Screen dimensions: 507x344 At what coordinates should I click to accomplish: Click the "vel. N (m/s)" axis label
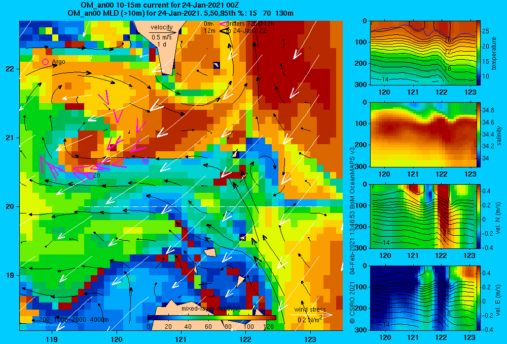498,218
